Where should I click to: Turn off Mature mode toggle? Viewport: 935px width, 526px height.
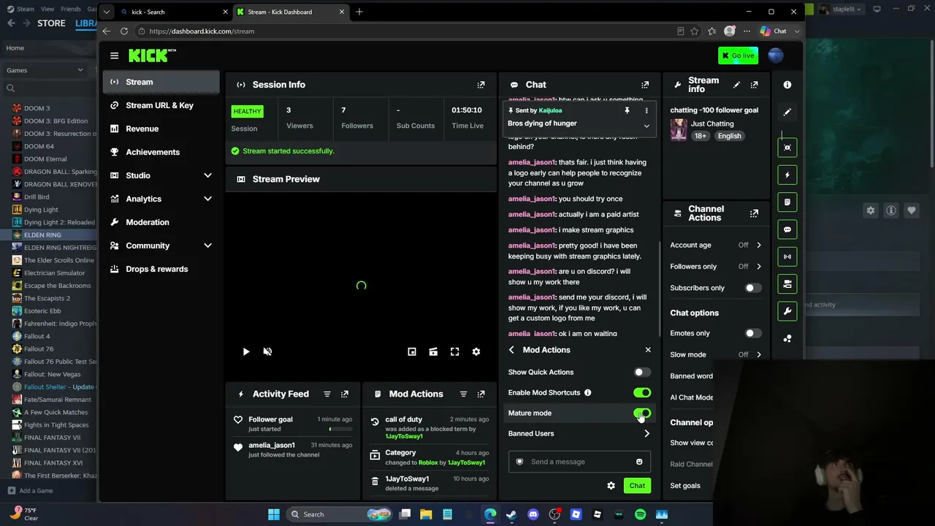point(642,413)
